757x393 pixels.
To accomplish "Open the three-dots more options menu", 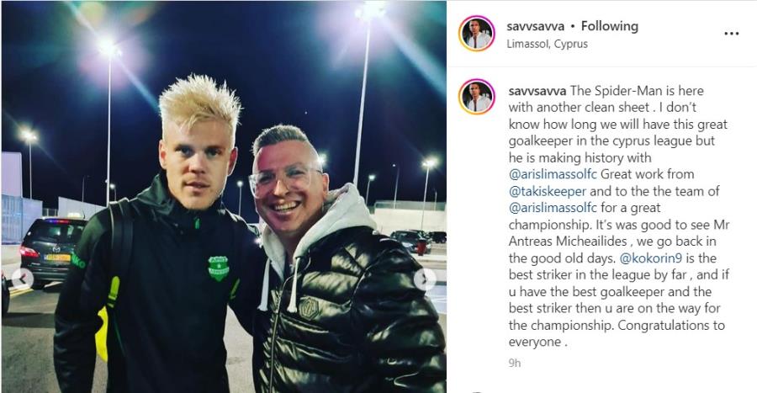I will [x=732, y=34].
